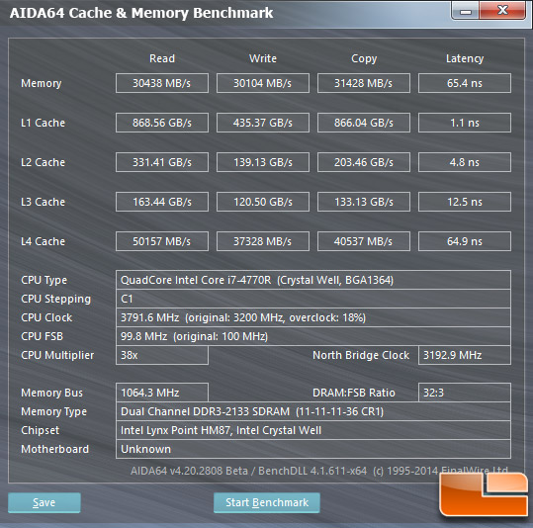The width and height of the screenshot is (533, 528).
Task: Click the L1 Cache Read 868.56 GB/s box
Action: [162, 123]
